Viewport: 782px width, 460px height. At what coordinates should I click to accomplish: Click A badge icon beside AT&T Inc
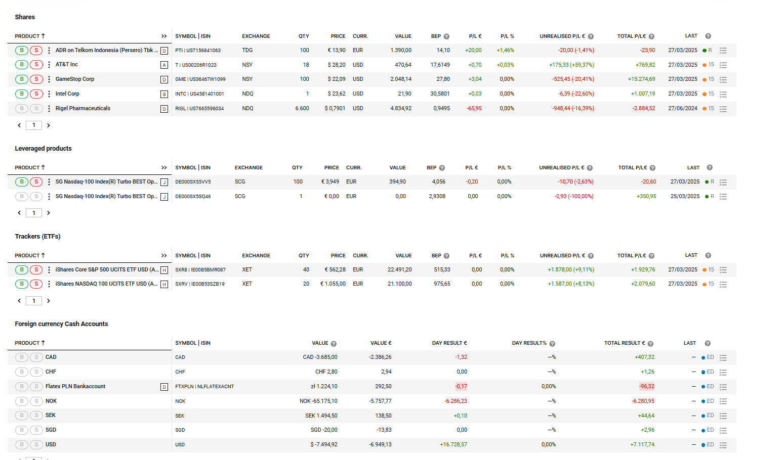click(x=164, y=65)
